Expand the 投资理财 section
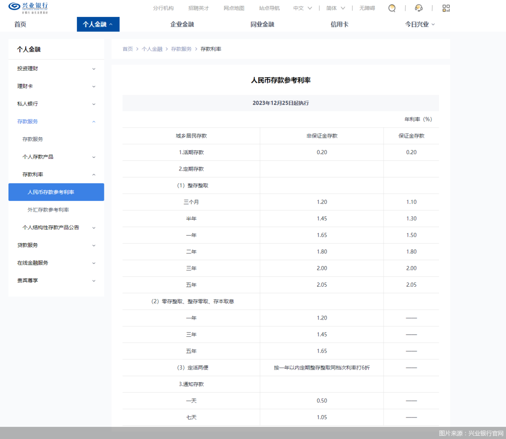 point(56,68)
